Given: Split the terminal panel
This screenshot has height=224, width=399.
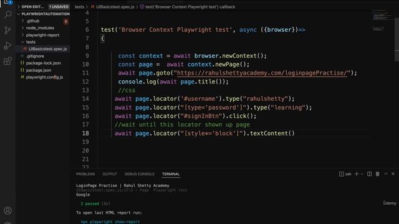Looking at the screenshot, I should coord(369,174).
